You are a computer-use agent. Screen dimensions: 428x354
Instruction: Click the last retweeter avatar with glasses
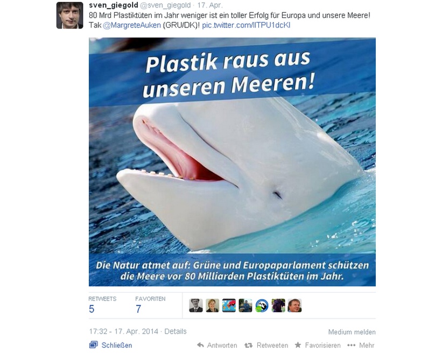tap(294, 305)
